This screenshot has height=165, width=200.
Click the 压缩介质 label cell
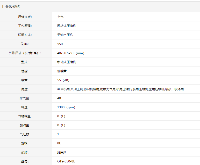point(25,17)
